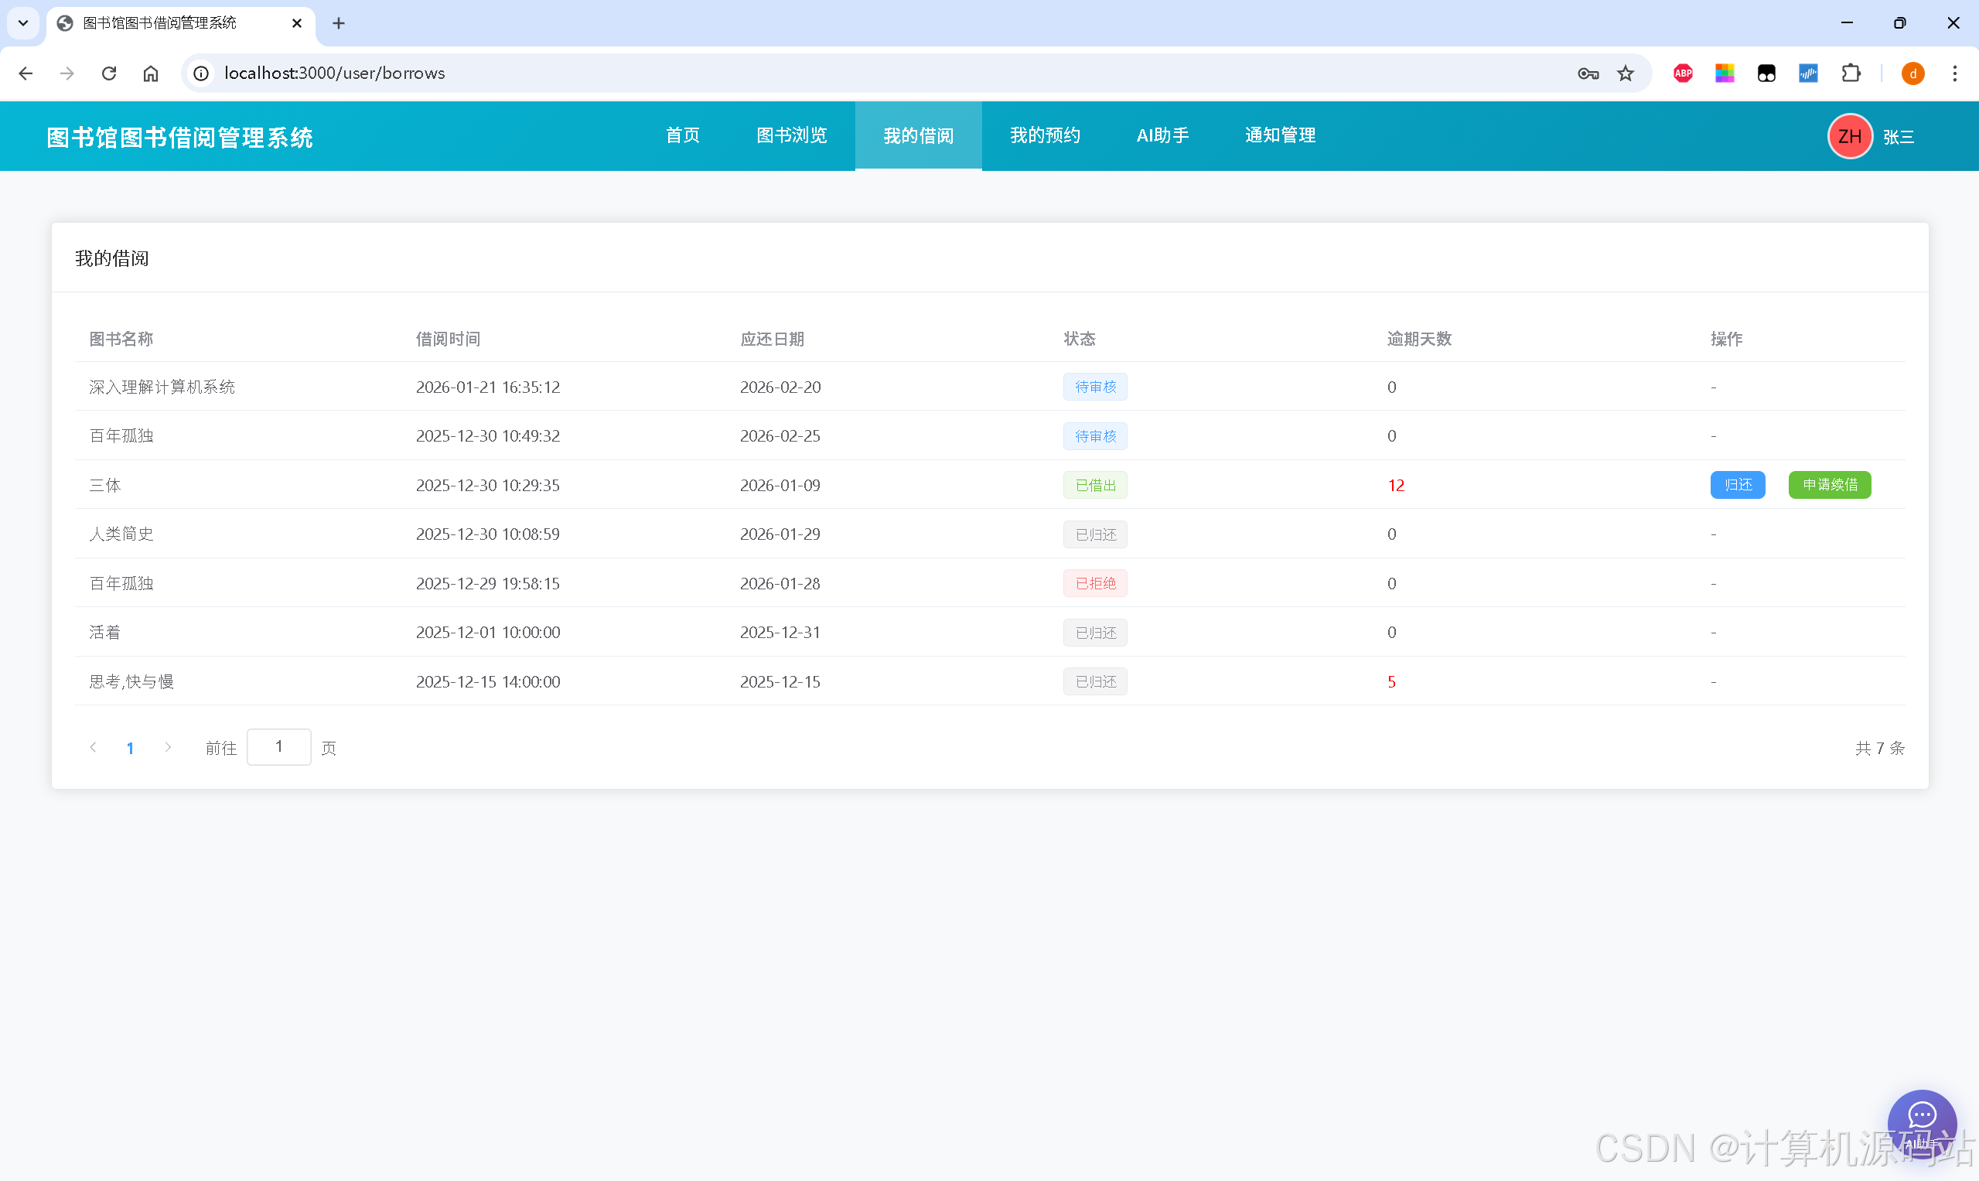Open the Chrome three-dot menu
This screenshot has height=1181, width=1979.
point(1954,73)
